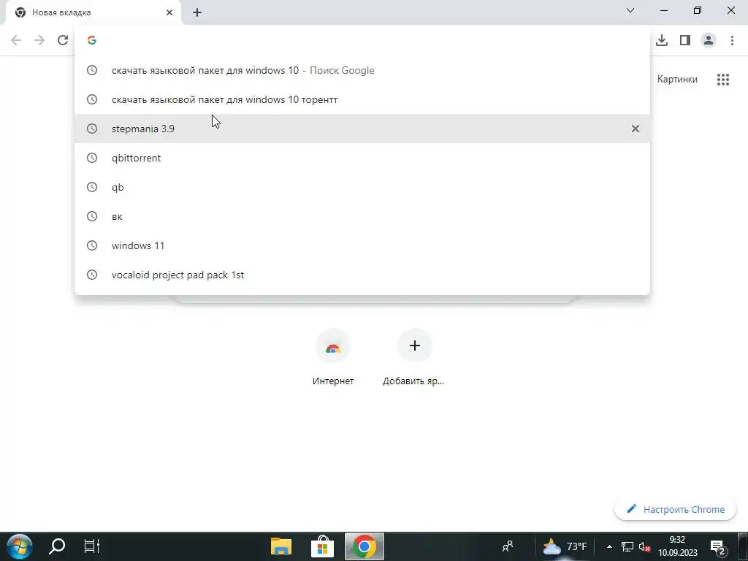Open Chrome downloads icon

coord(662,40)
